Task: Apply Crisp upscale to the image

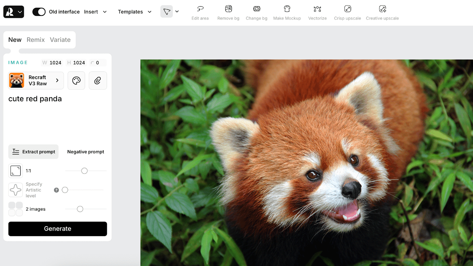Action: 347,9
